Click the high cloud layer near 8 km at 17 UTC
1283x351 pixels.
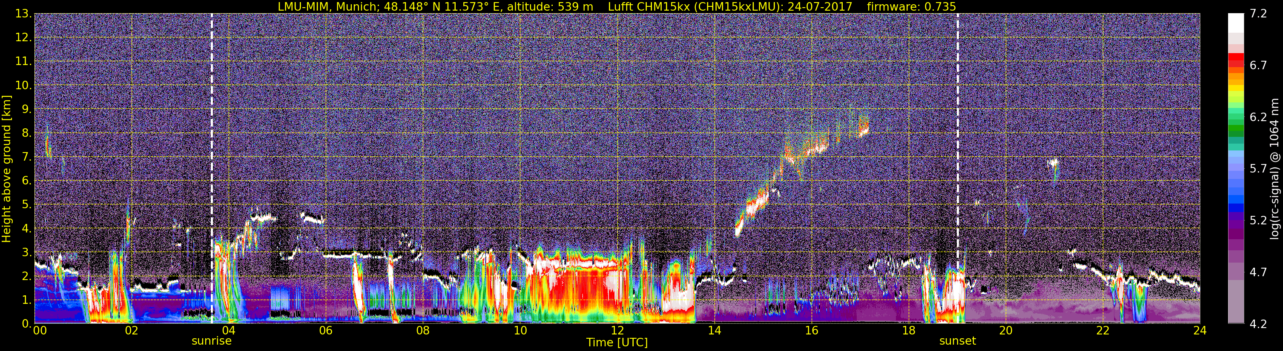[863, 127]
